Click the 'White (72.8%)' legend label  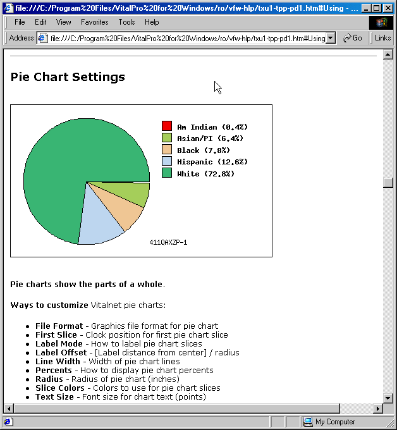point(205,174)
